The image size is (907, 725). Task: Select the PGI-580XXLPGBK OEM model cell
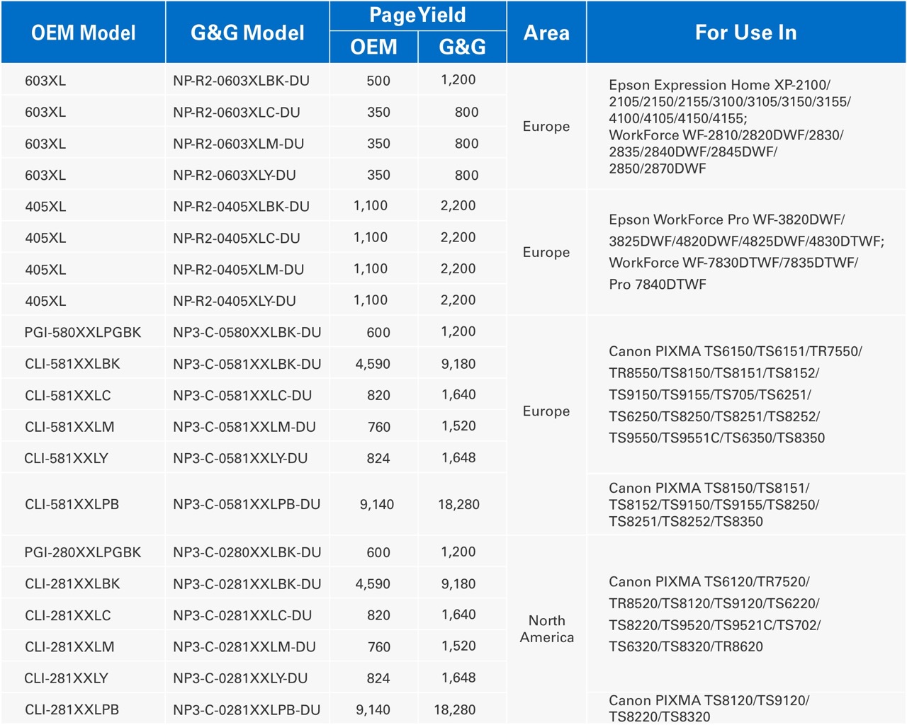[83, 332]
